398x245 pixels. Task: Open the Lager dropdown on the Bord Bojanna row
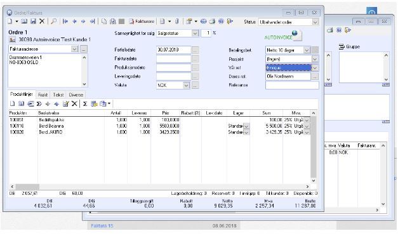tap(246, 126)
